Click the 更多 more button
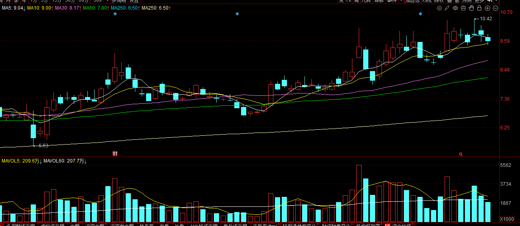This screenshot has width=520, height=226. (x=479, y=1)
